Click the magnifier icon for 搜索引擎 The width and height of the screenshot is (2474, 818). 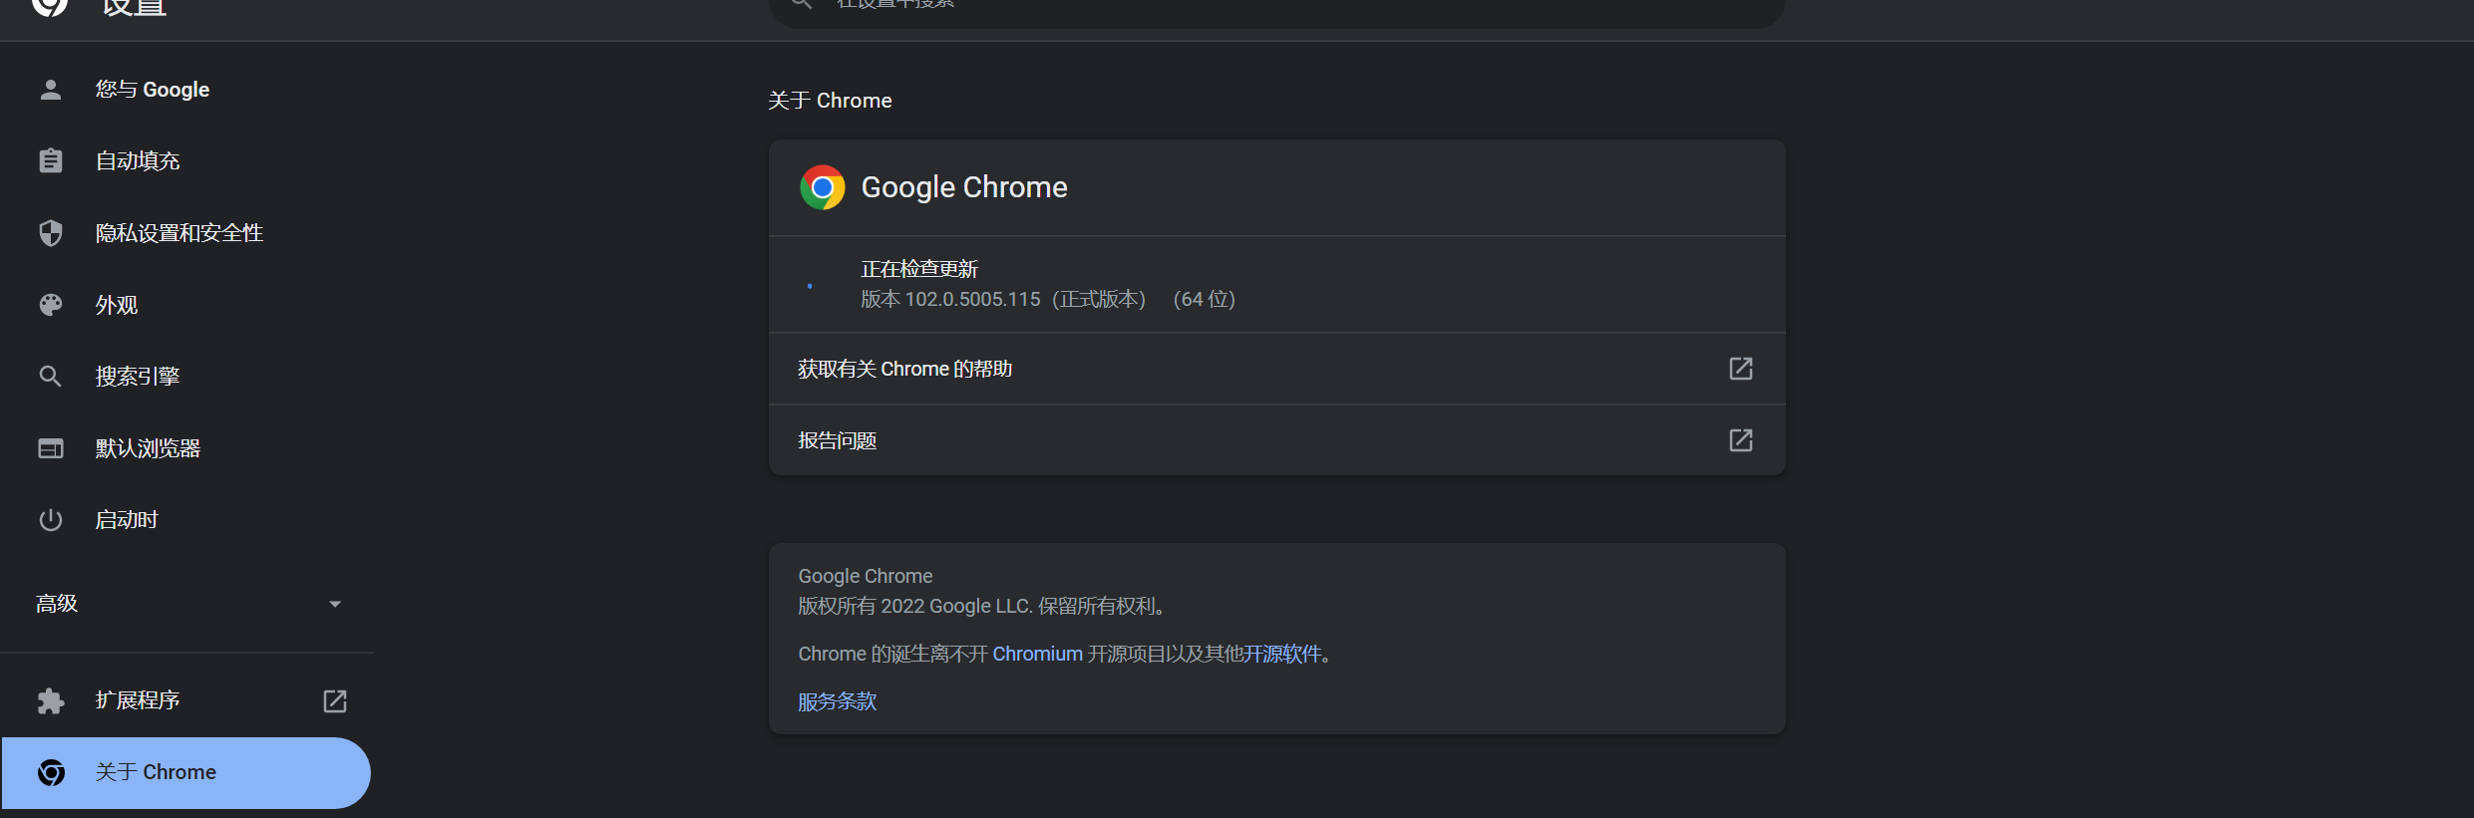(51, 377)
